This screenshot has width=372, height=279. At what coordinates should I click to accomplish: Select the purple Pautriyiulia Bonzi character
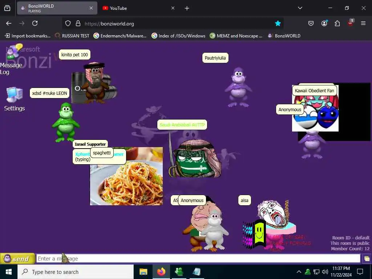click(x=238, y=87)
